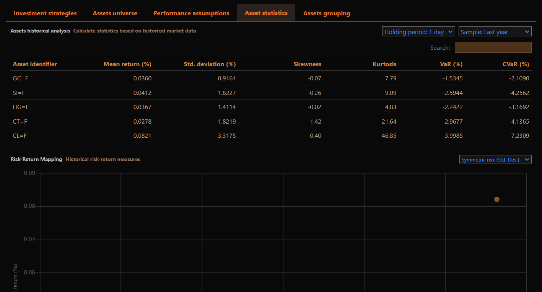Open the Sample: Last year dropdown

495,32
